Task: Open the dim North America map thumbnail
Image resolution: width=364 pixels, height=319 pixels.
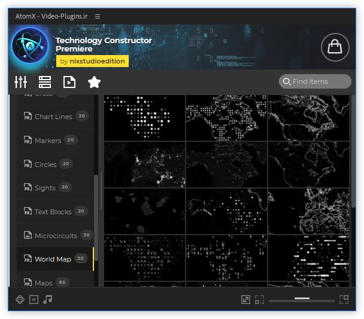Action: [226, 165]
